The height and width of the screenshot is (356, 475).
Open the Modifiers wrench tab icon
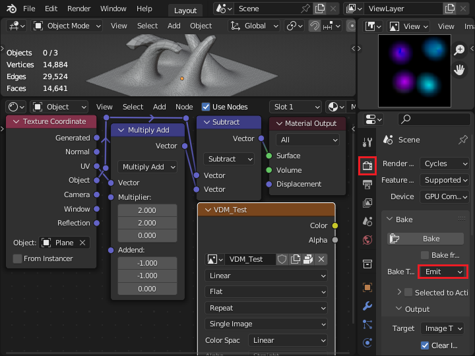coord(367,306)
